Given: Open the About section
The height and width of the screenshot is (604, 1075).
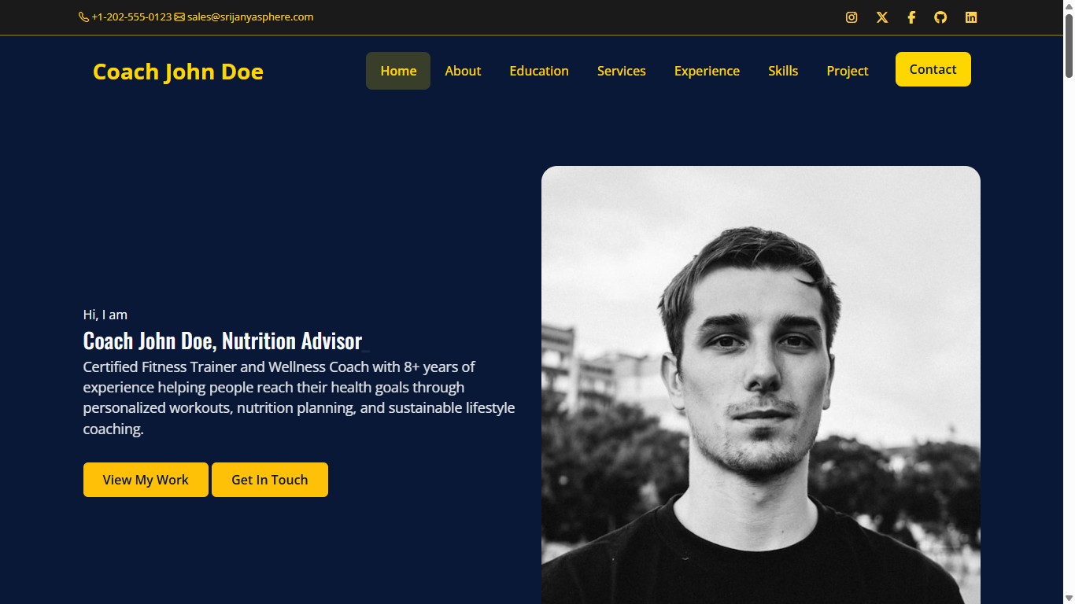Looking at the screenshot, I should 463,71.
